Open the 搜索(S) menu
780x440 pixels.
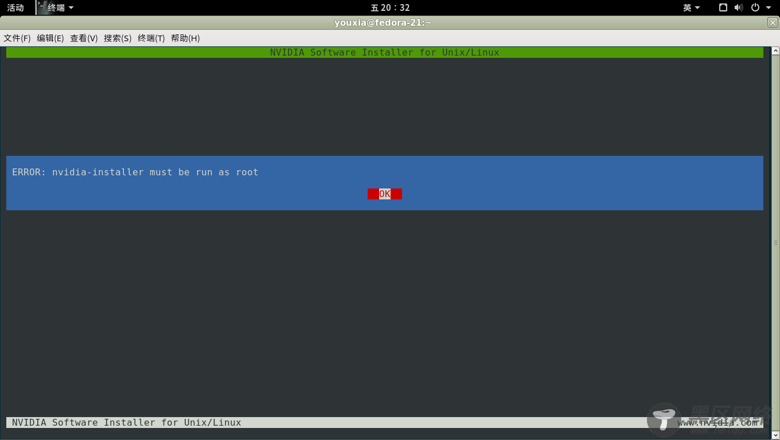click(x=118, y=38)
